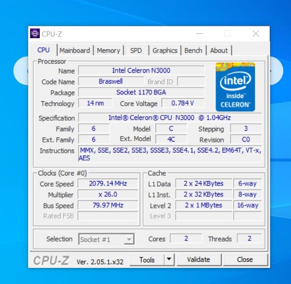291x284 pixels.
Task: Click the Tools button
Action: pos(147,260)
